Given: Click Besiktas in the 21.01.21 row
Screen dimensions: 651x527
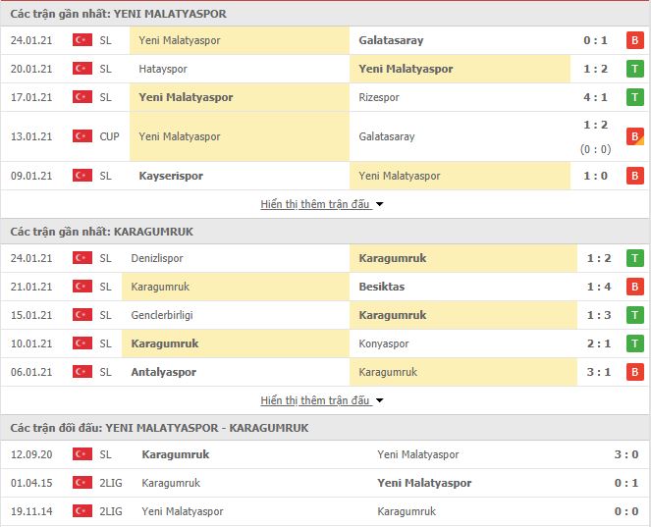Looking at the screenshot, I should (382, 287).
